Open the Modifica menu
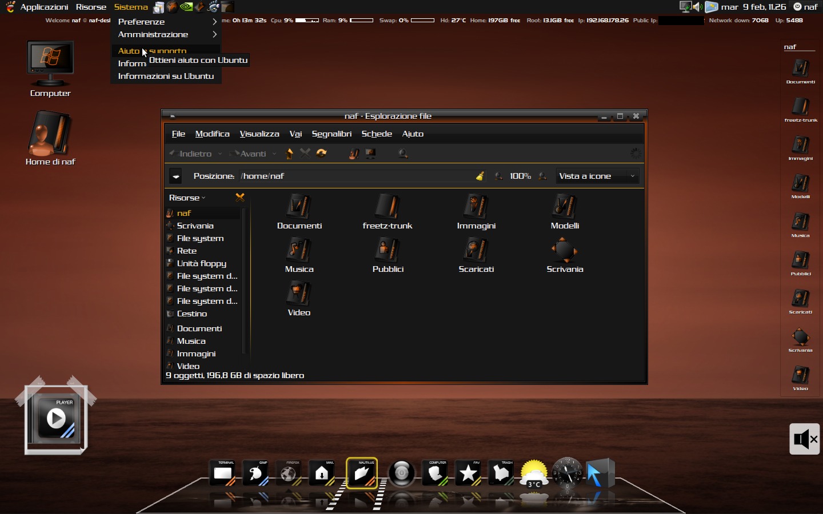823x514 pixels. click(x=212, y=134)
